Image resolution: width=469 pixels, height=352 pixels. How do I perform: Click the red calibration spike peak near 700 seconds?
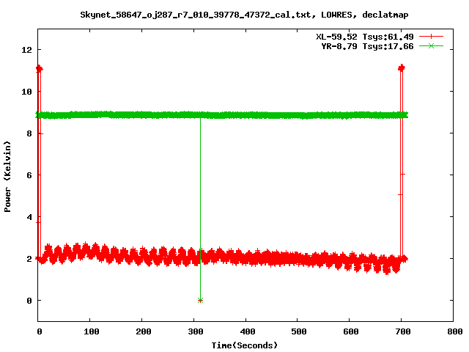pos(402,67)
